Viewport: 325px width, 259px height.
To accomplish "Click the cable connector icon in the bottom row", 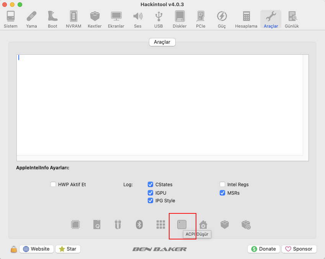I will (118, 225).
